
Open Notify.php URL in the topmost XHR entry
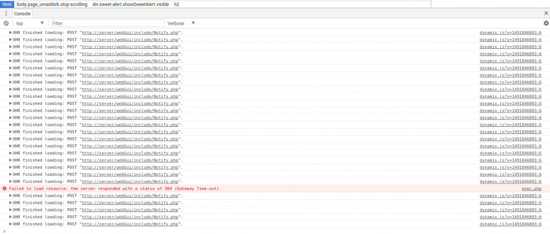click(130, 32)
